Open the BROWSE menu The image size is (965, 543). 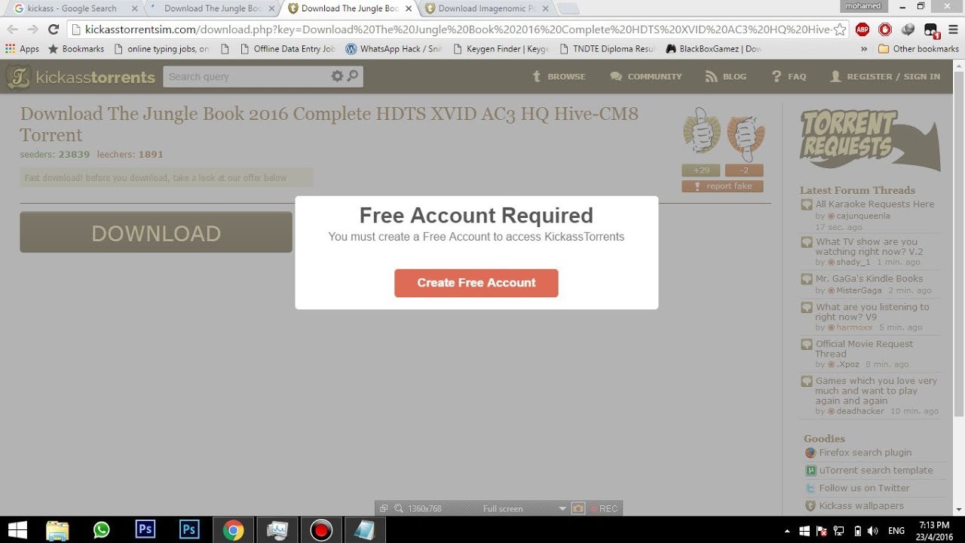tap(559, 76)
